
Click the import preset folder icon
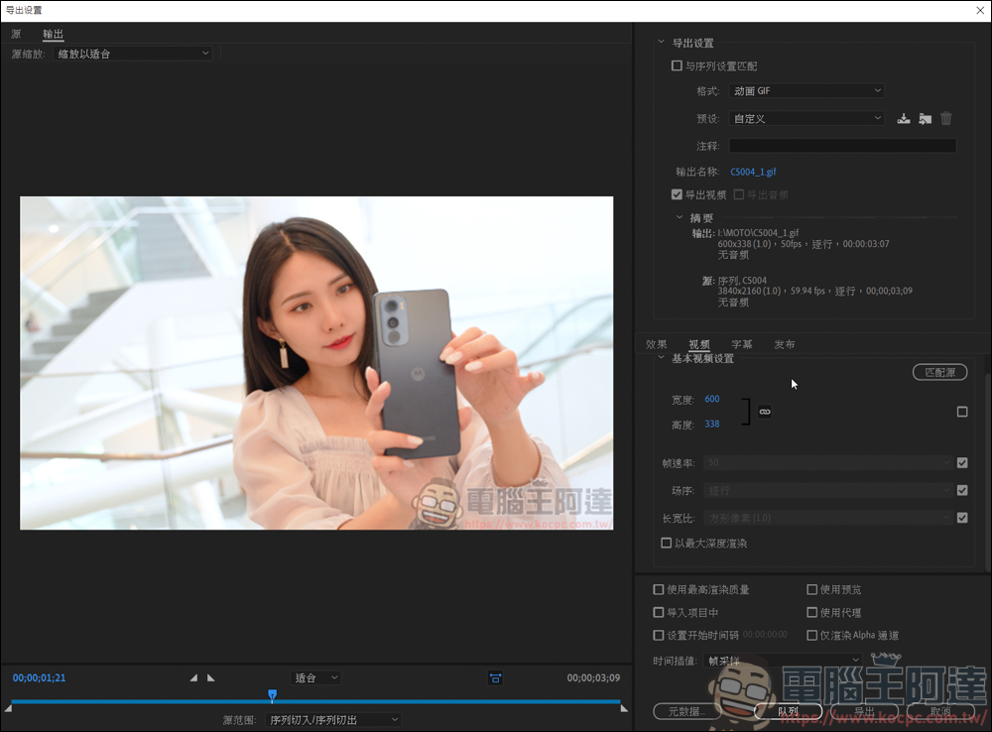pos(925,118)
